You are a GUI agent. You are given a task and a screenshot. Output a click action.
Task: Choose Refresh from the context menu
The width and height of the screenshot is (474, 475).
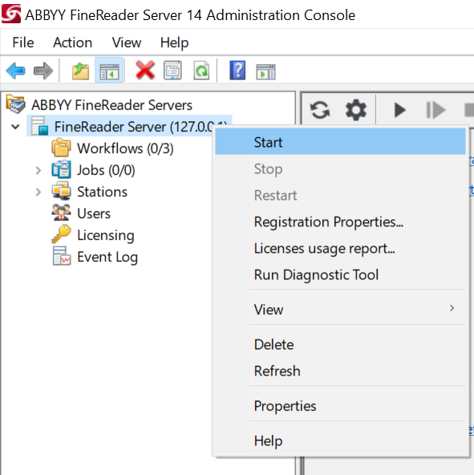tap(340, 371)
